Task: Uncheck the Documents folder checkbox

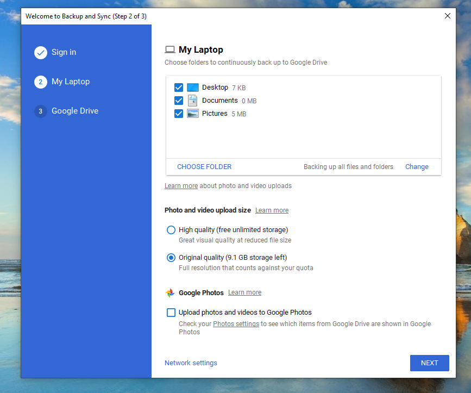Action: (179, 101)
